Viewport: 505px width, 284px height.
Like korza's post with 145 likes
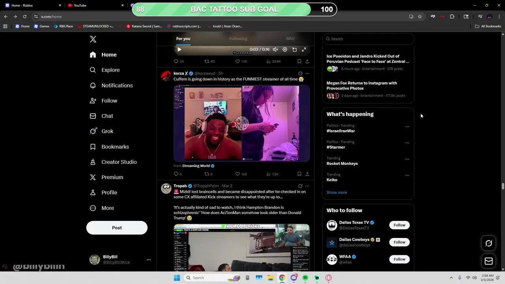click(241, 174)
